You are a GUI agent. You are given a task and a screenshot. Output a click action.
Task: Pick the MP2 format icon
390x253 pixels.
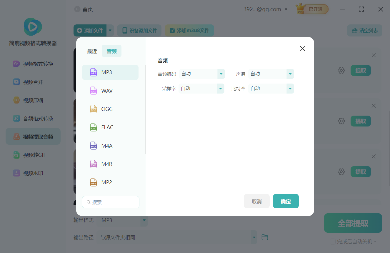point(93,182)
